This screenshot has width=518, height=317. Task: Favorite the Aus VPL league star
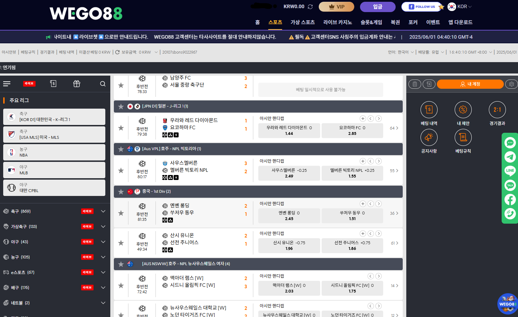[x=121, y=149]
